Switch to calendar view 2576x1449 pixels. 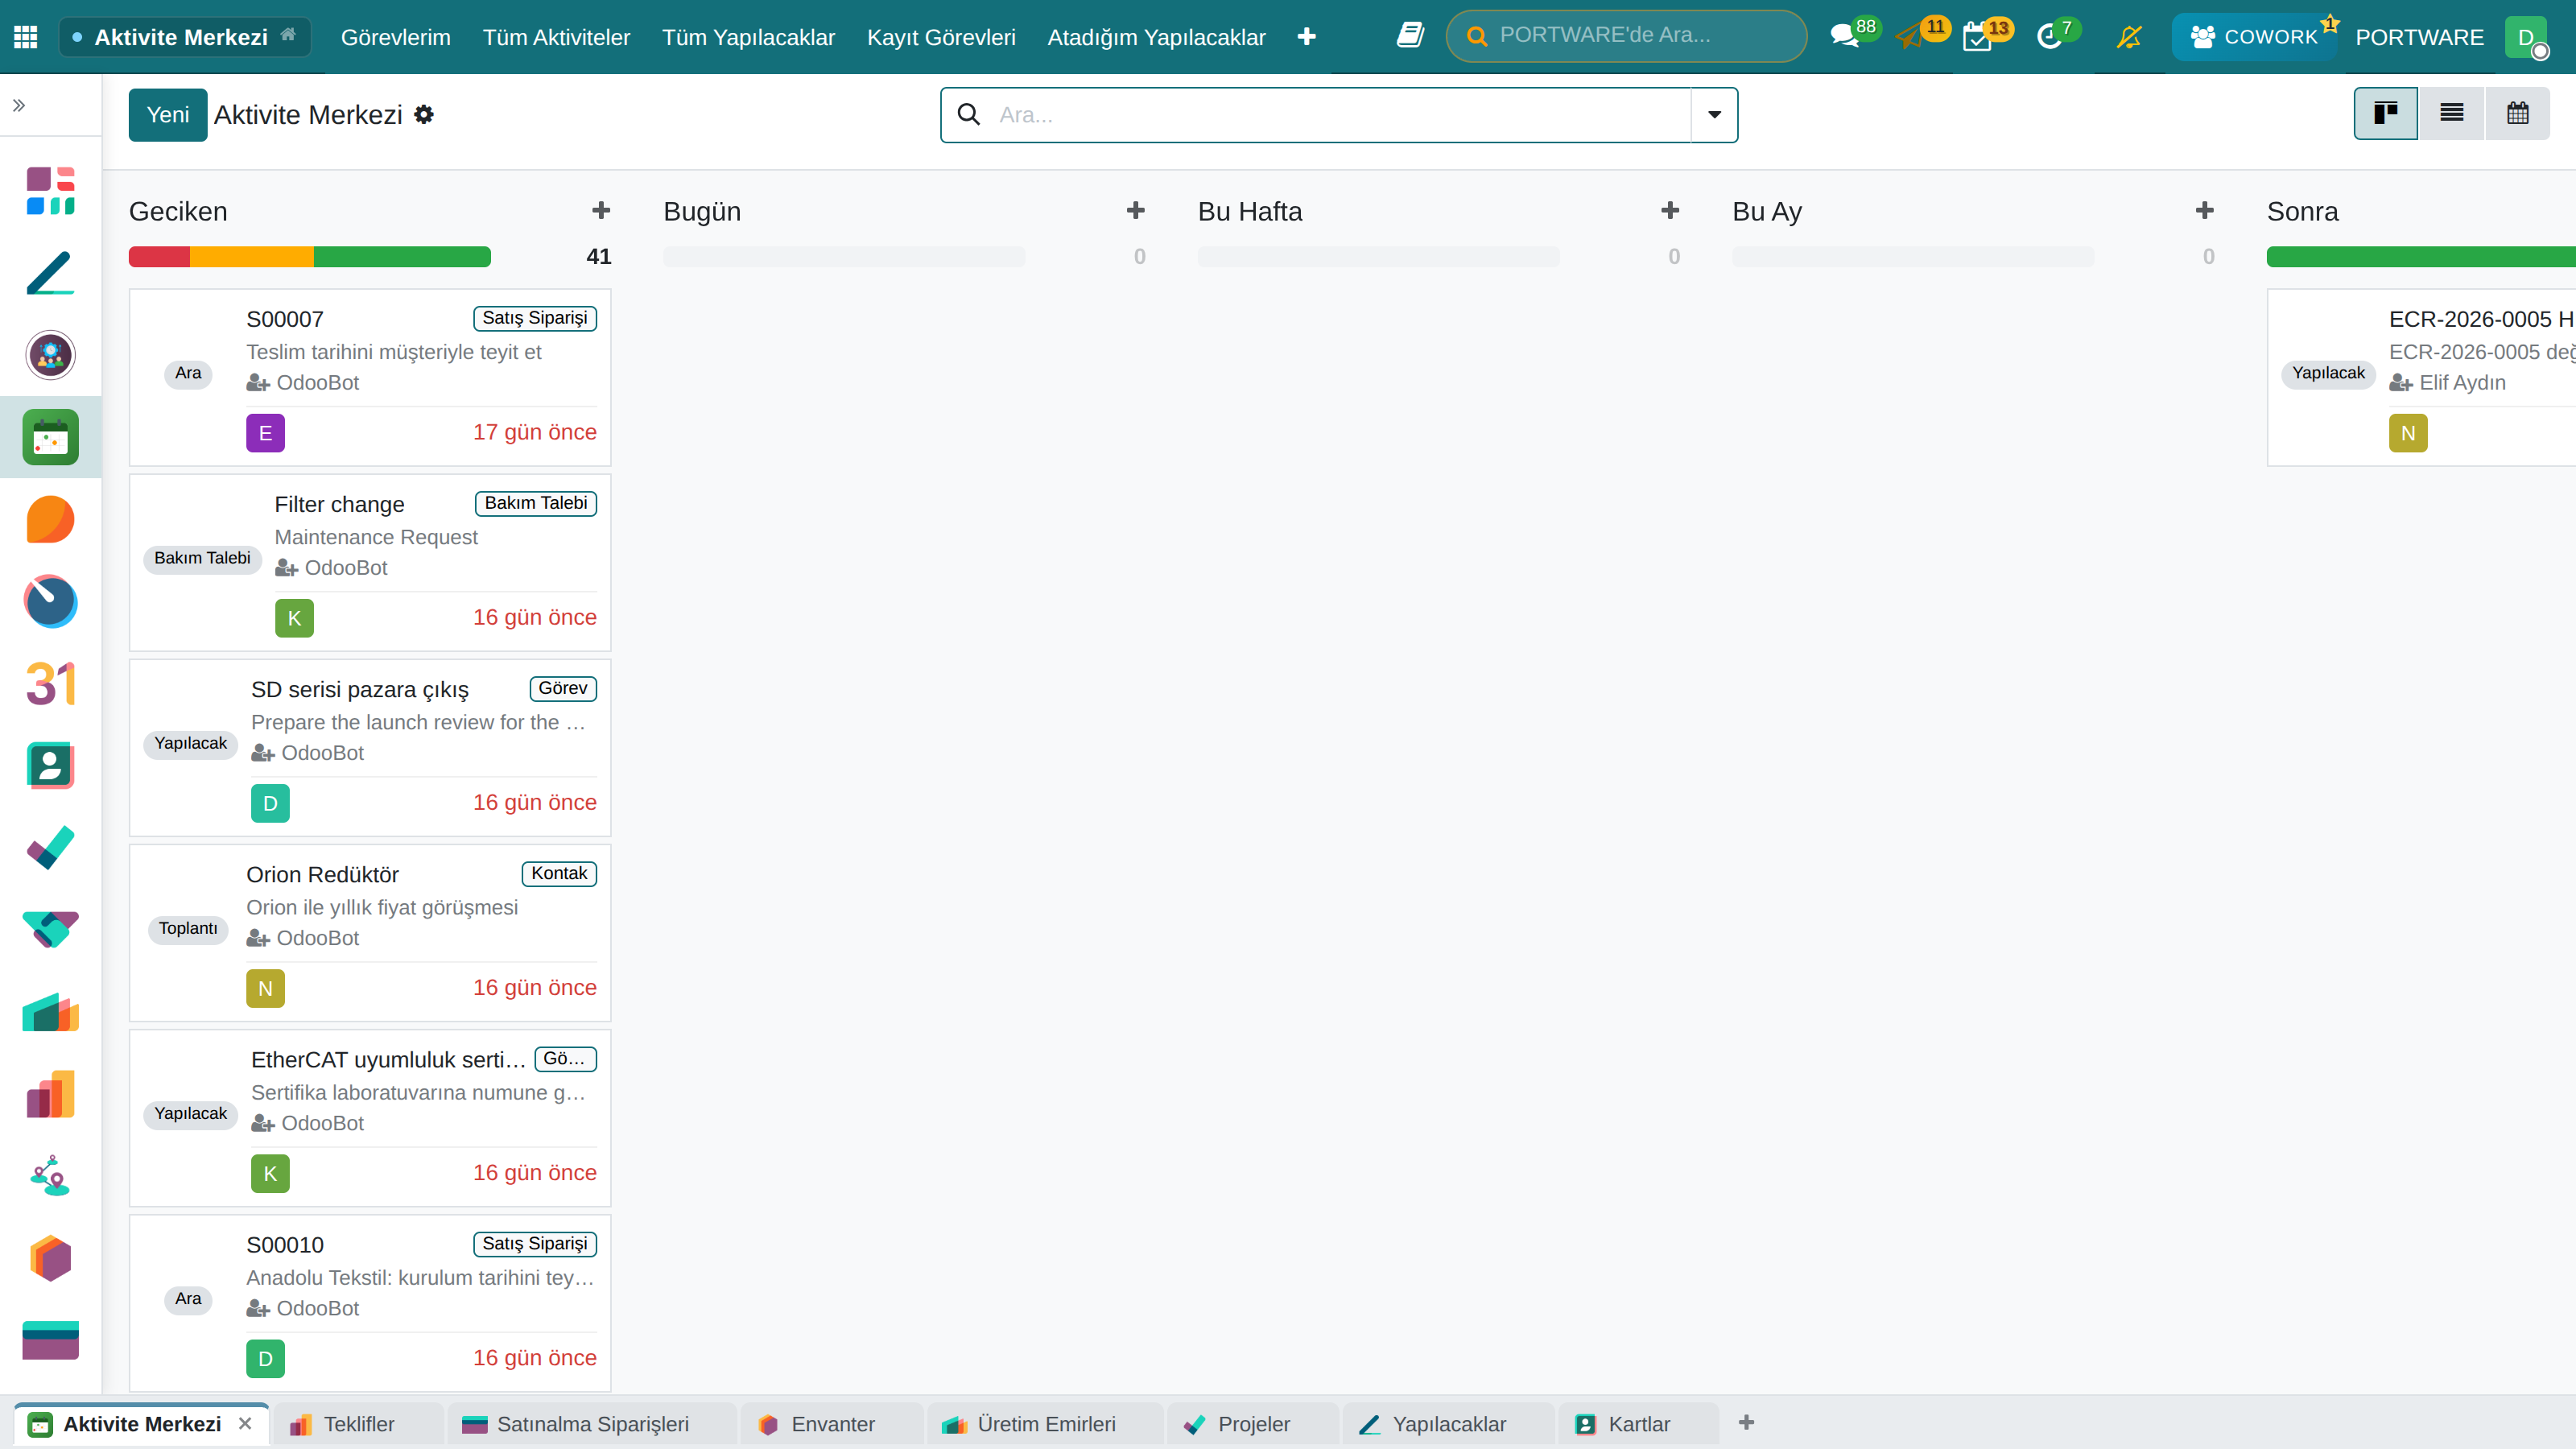[x=2517, y=113]
